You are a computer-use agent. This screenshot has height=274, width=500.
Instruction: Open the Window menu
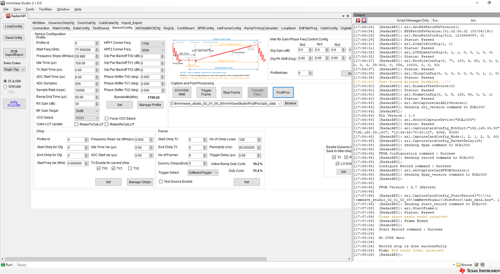pyautogui.click(x=63, y=9)
